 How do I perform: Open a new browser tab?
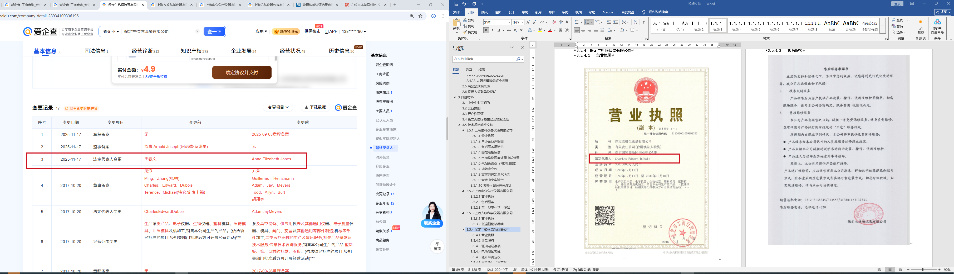click(x=395, y=5)
